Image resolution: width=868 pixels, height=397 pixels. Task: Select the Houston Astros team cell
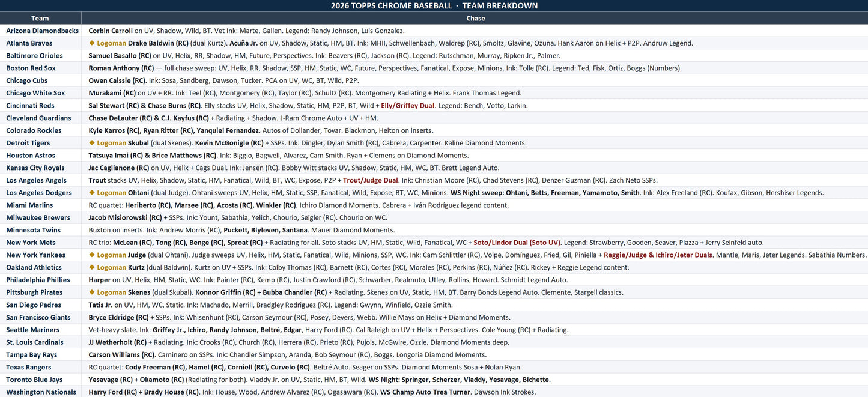[x=40, y=156]
